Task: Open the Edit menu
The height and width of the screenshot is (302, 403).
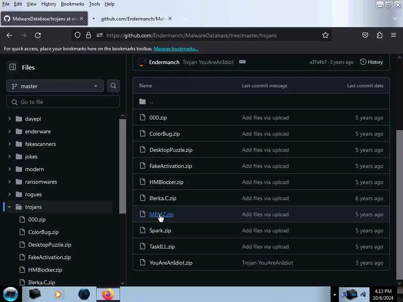Action: [18, 4]
